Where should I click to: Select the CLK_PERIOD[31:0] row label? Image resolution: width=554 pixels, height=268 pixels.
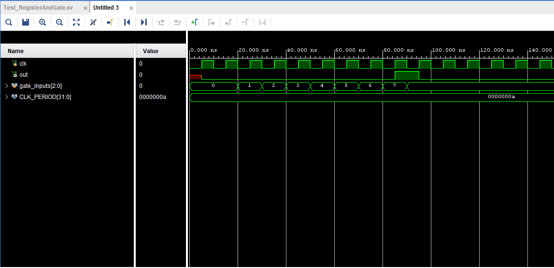coord(45,97)
